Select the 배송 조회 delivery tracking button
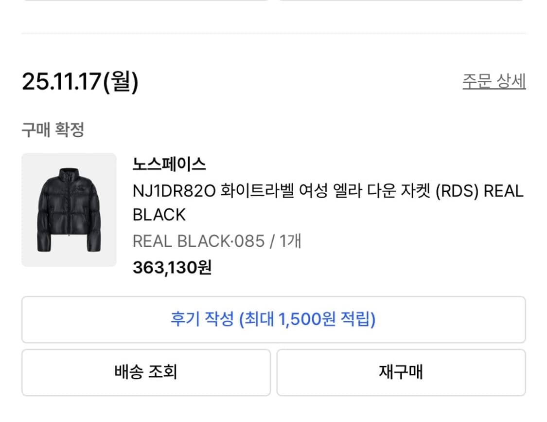547x422 pixels. pyautogui.click(x=146, y=371)
